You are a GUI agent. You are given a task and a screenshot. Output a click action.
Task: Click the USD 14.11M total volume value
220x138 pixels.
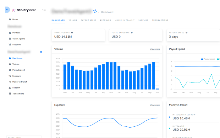[63, 37]
